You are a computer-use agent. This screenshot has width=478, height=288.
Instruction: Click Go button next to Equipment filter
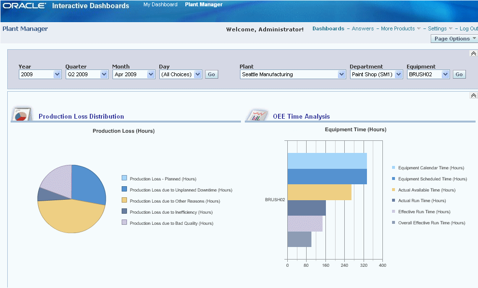tap(459, 74)
